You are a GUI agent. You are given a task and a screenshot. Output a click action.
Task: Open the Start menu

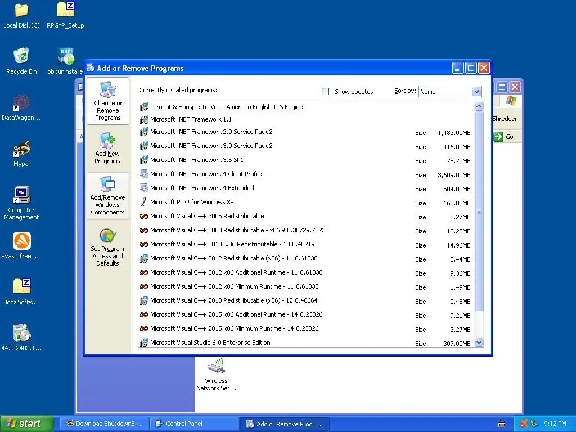pos(27,424)
